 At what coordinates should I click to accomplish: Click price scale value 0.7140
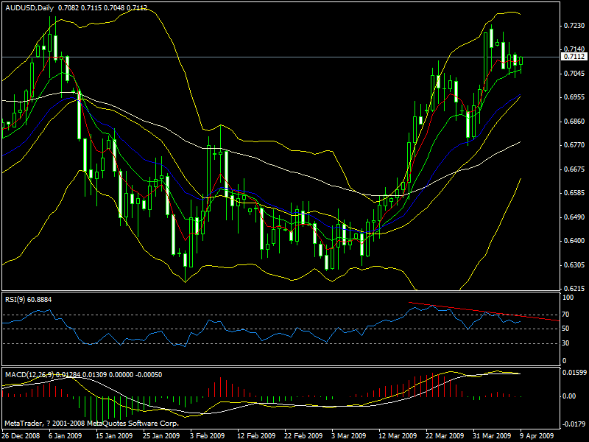click(574, 49)
